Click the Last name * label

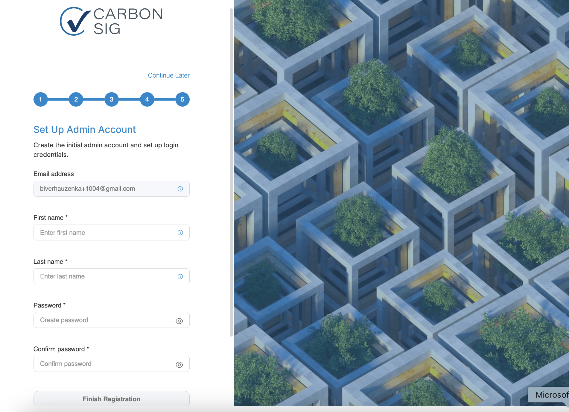(50, 262)
